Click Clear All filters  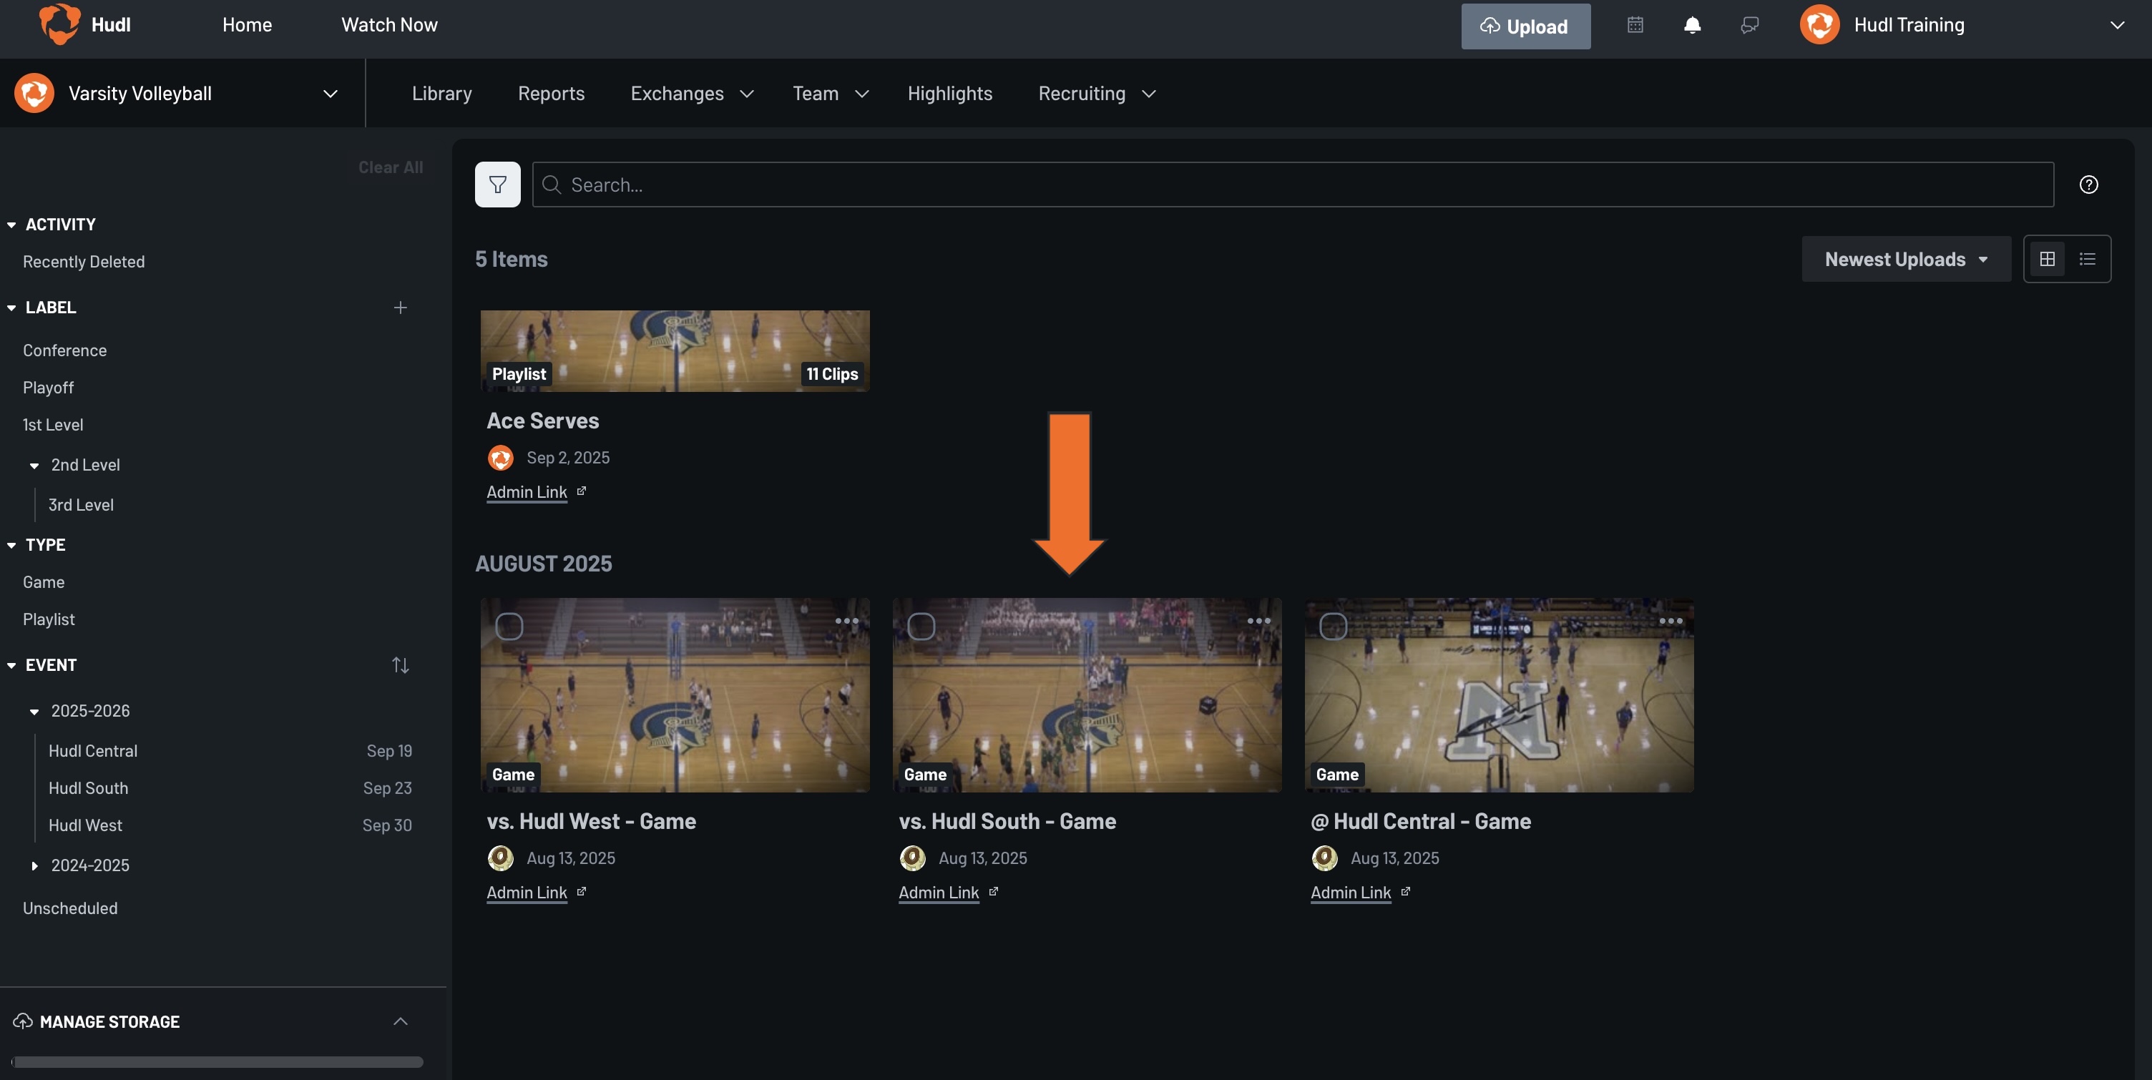pyautogui.click(x=390, y=167)
